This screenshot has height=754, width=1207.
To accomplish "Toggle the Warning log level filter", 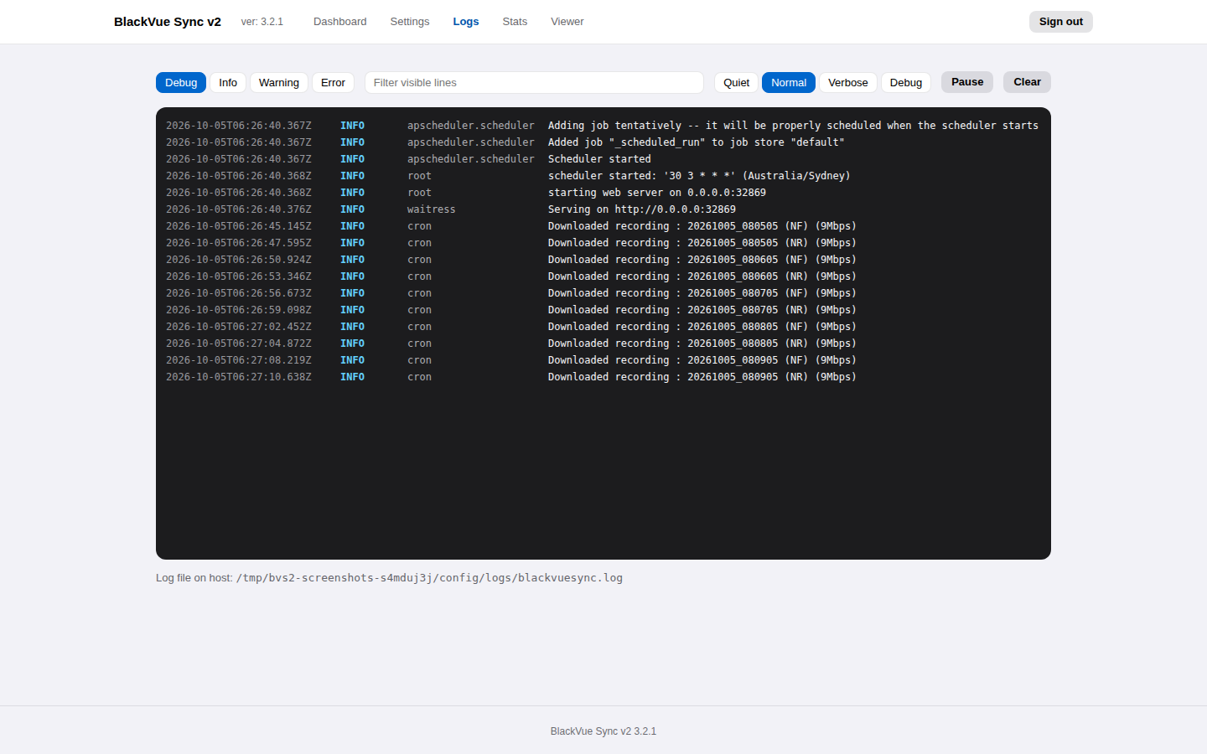I will [x=279, y=83].
